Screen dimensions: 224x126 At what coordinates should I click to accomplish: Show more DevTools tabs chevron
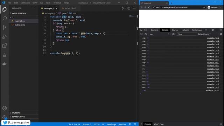(x=206, y=30)
